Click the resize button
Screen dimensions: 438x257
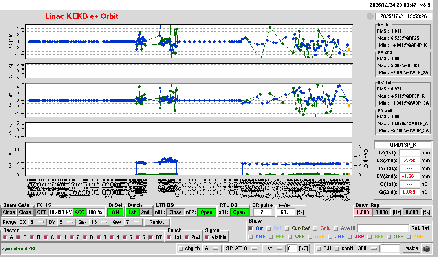click(x=411, y=248)
